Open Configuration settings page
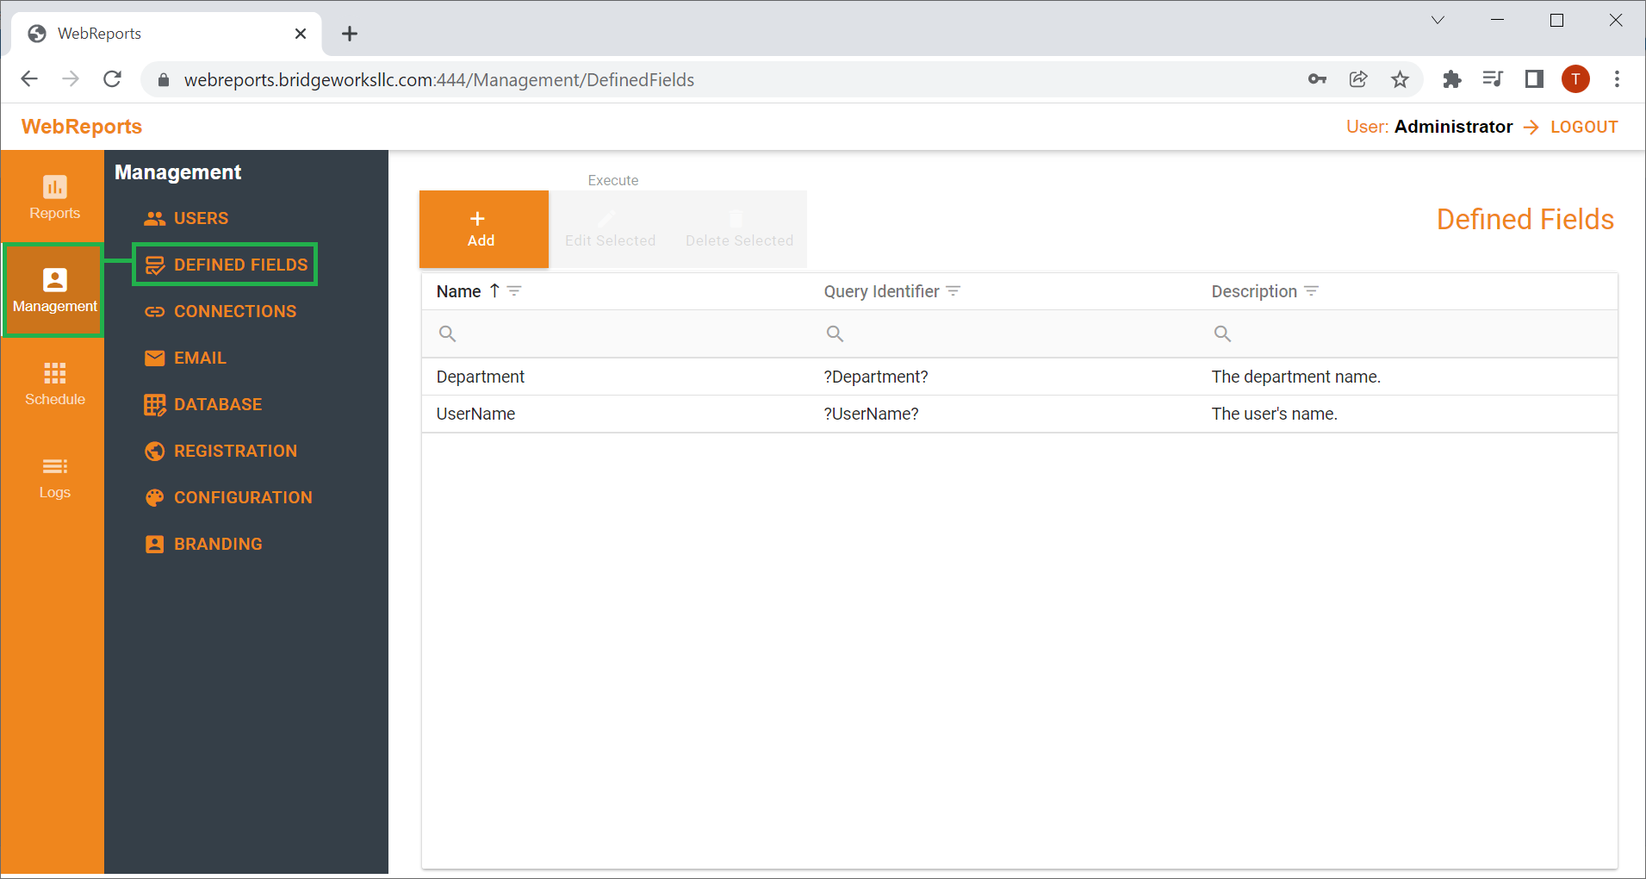Image resolution: width=1646 pixels, height=879 pixels. tap(228, 497)
